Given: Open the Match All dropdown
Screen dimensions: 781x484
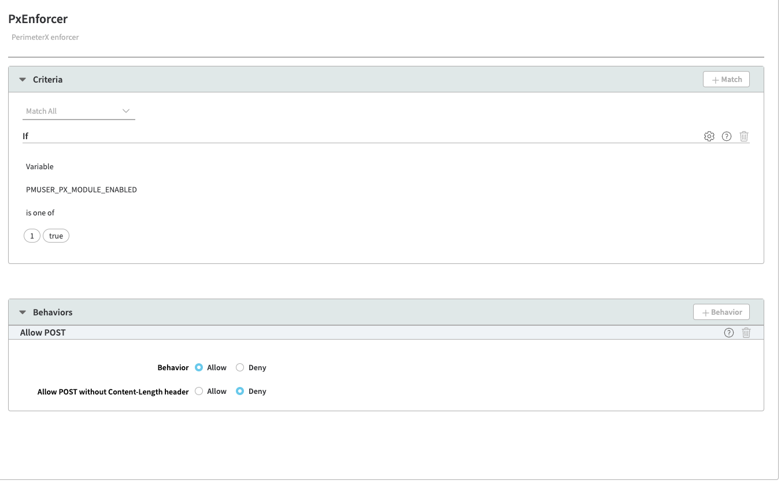Looking at the screenshot, I should tap(79, 111).
